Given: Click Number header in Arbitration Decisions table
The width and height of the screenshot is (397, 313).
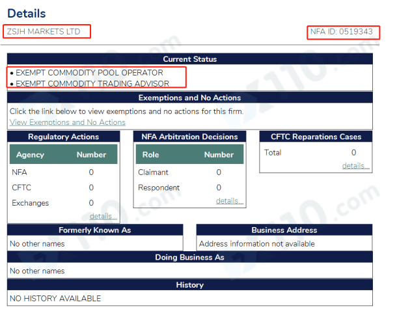Looking at the screenshot, I should [219, 154].
